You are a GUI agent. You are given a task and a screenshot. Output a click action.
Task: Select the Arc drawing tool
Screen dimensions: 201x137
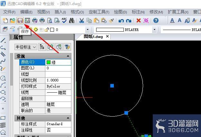(3, 85)
